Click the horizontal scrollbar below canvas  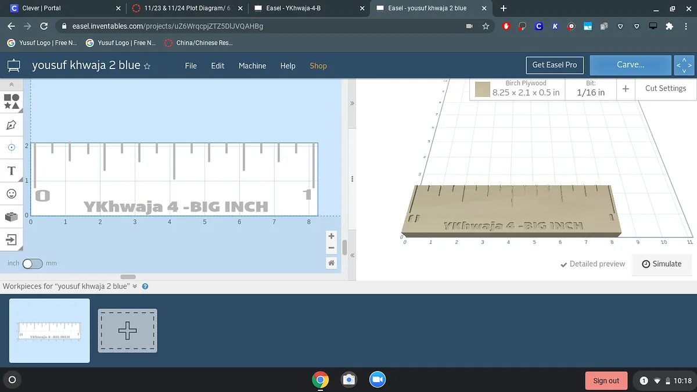(128, 276)
